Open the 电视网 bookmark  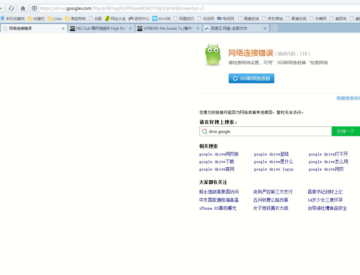click(226, 18)
